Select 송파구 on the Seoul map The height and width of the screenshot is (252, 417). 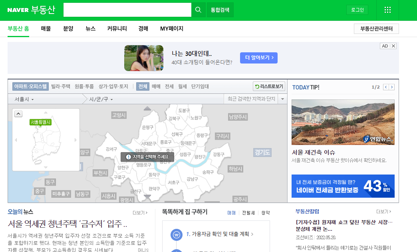[208, 172]
